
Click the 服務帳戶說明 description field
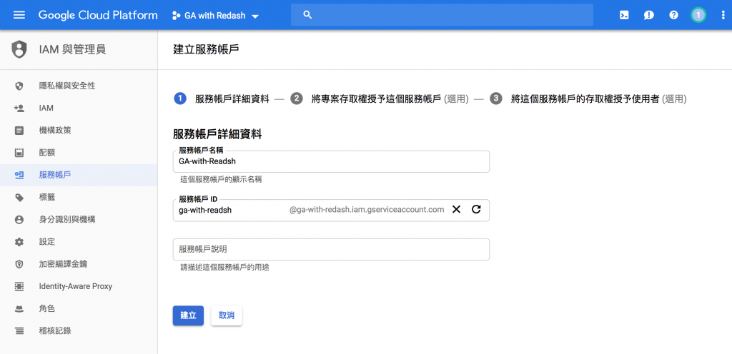[x=331, y=249]
